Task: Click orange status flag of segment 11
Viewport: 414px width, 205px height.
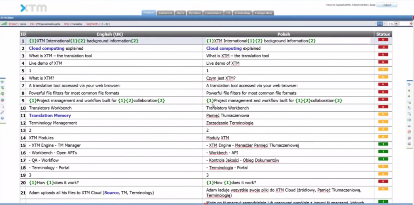Action: tap(383, 114)
